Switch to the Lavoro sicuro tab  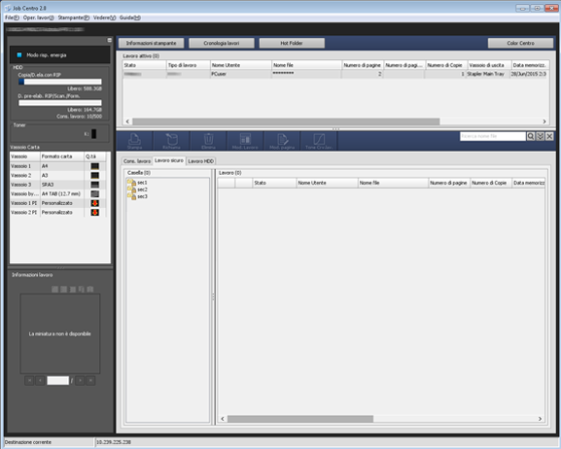click(169, 160)
